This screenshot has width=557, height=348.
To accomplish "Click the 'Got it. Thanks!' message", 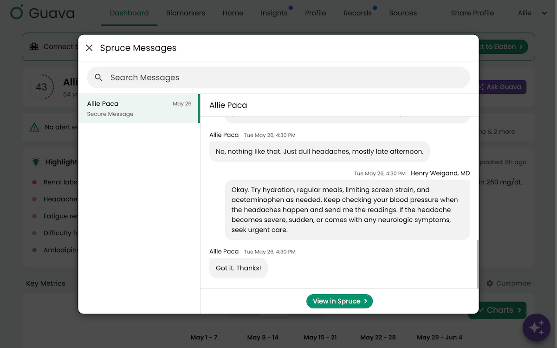I will [239, 268].
